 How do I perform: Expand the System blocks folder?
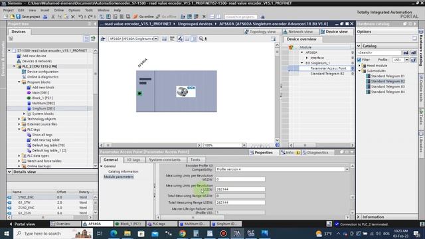click(24, 114)
